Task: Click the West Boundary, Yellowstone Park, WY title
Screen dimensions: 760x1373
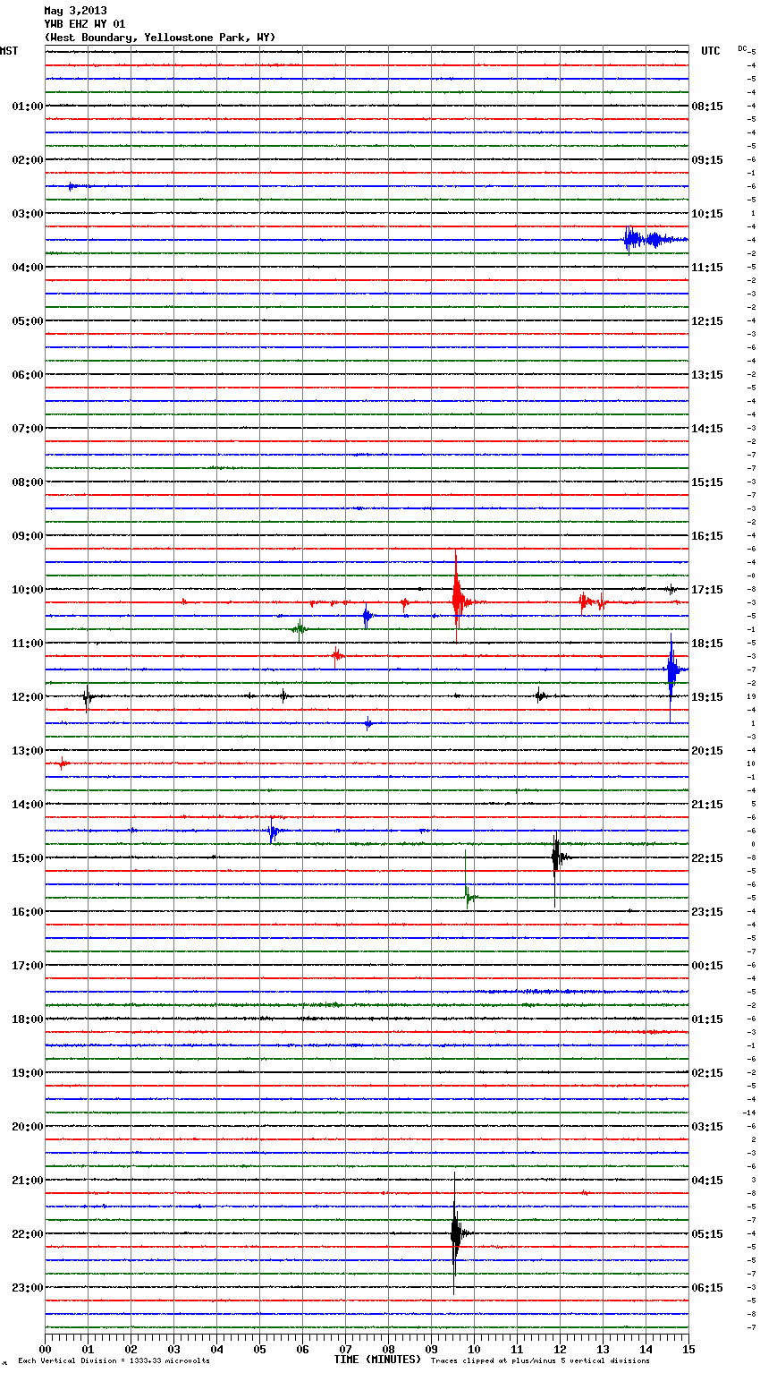Action: pyautogui.click(x=160, y=38)
